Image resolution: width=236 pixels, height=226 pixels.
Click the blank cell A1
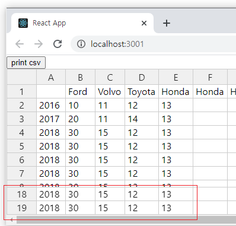(x=51, y=91)
